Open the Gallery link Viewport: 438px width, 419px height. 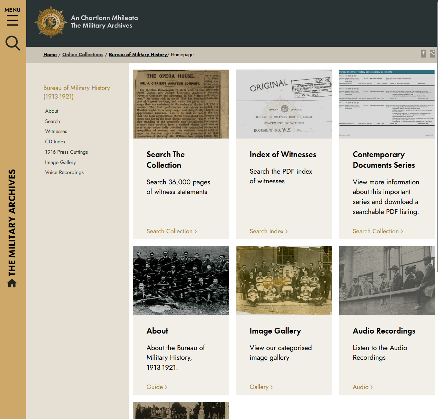tap(261, 387)
